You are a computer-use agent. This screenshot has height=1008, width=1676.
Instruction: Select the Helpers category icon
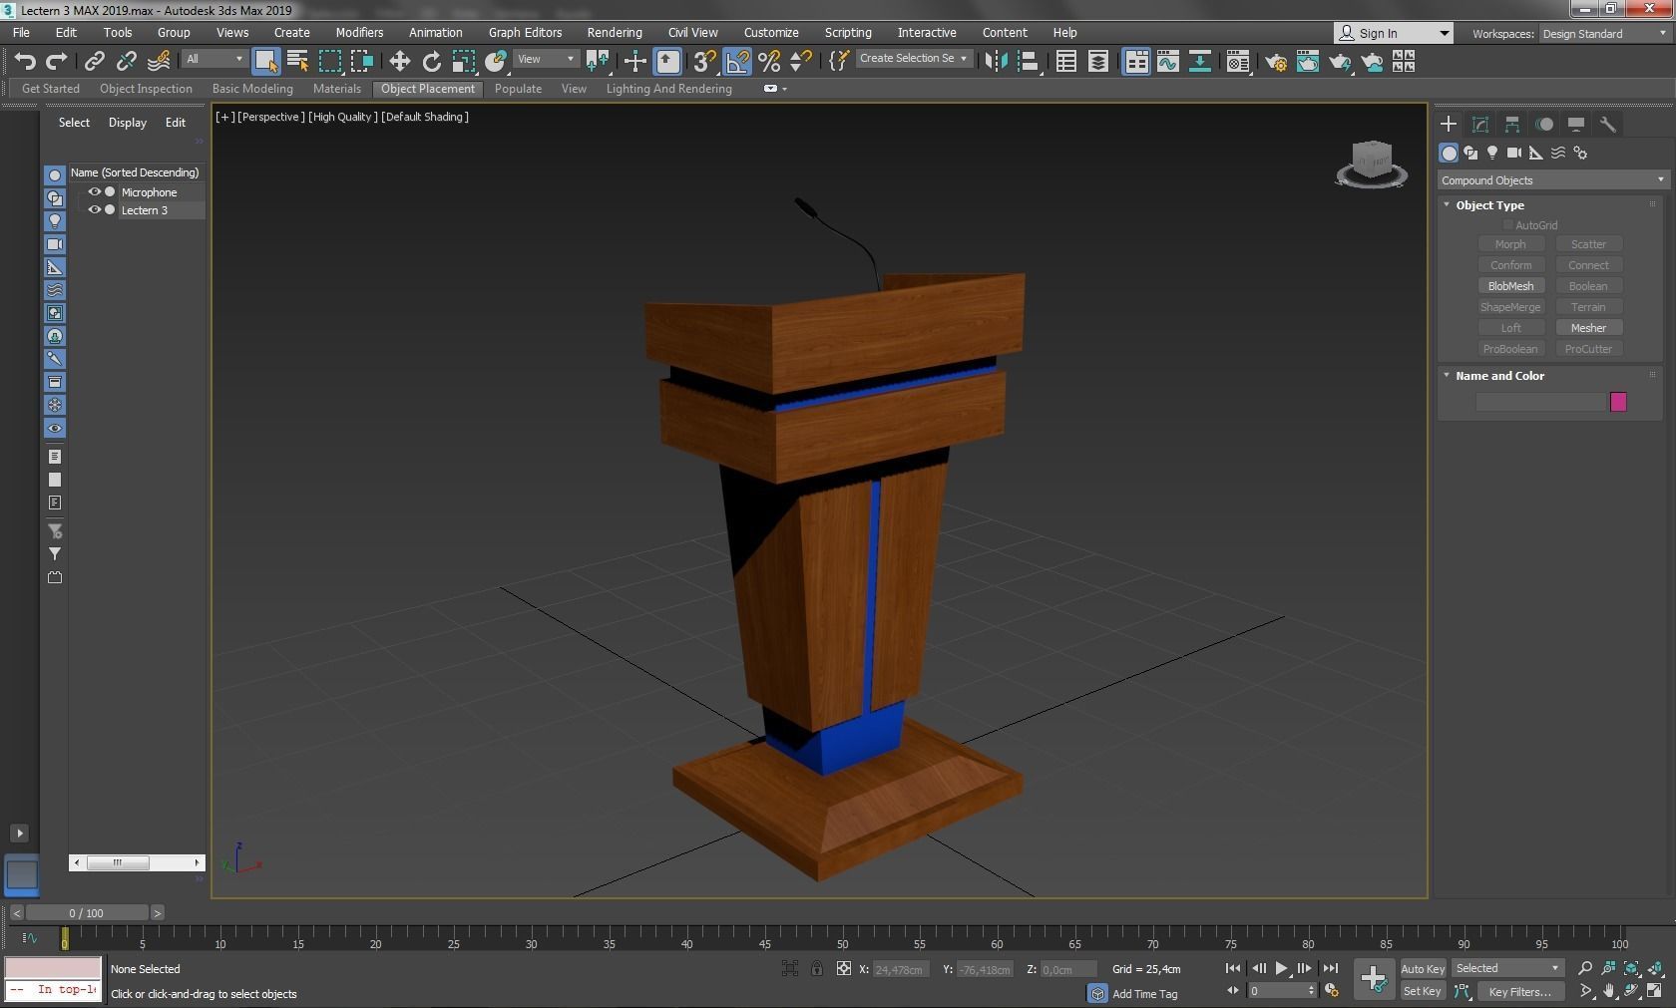[x=1536, y=153]
